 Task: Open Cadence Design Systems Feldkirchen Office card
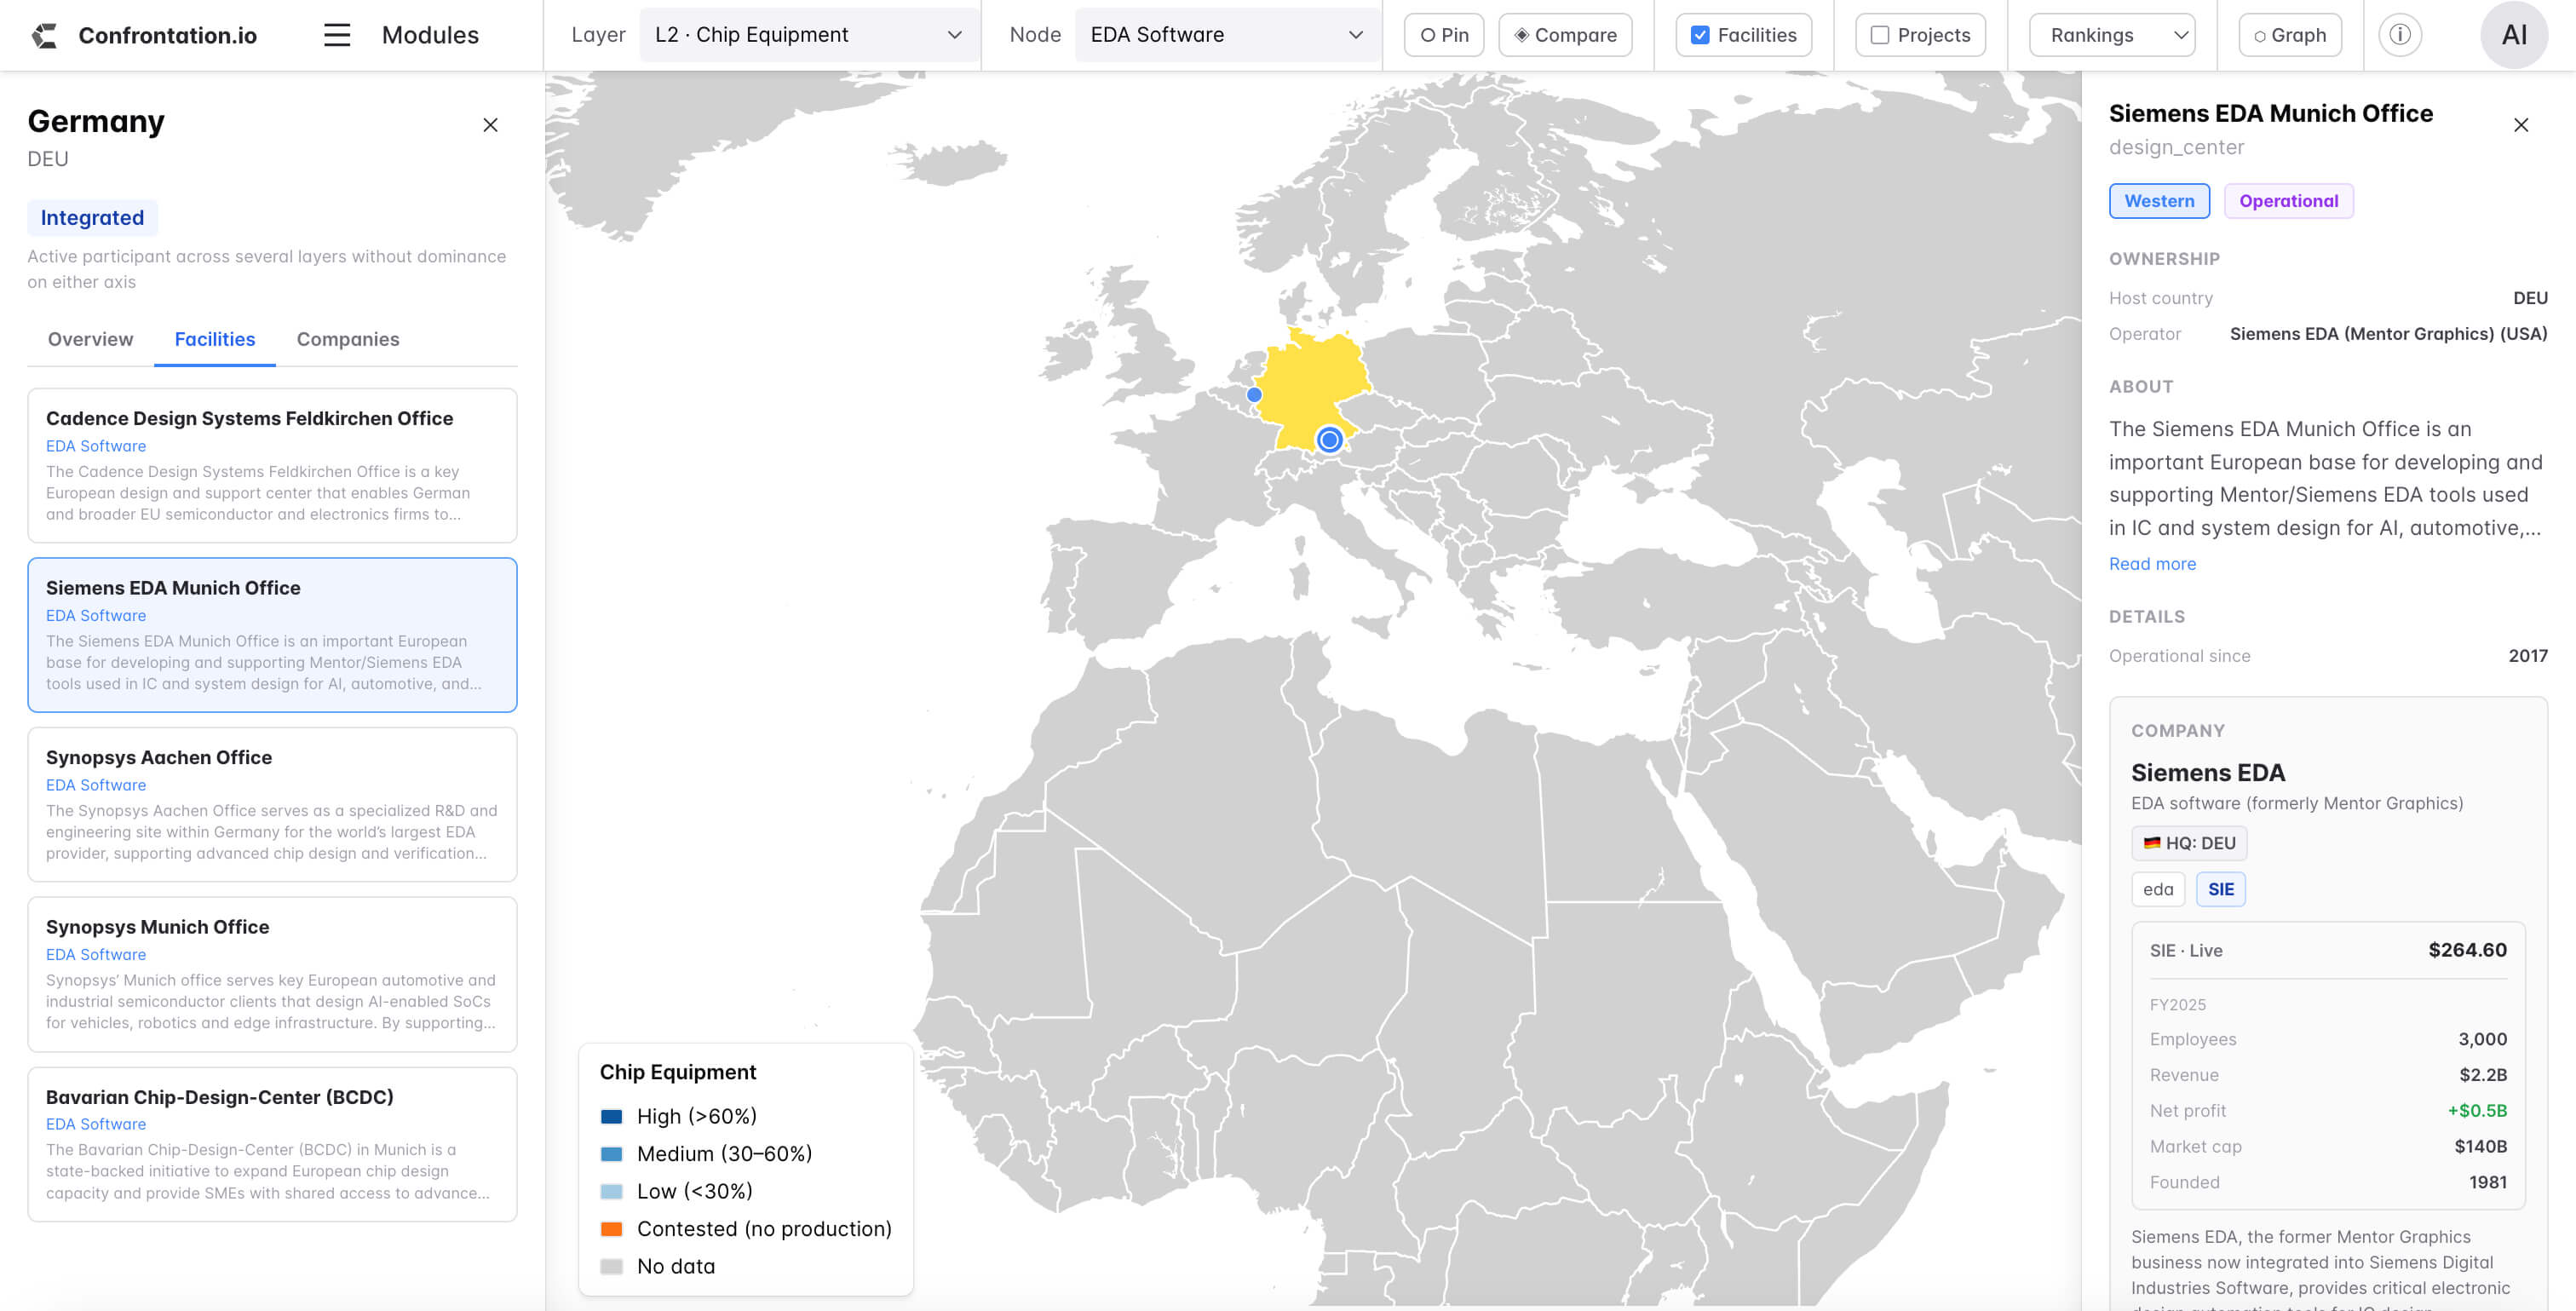tap(272, 465)
